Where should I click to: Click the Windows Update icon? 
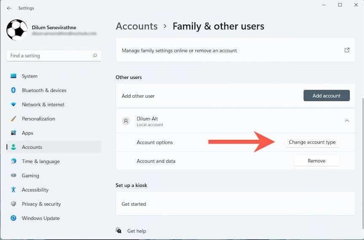click(x=13, y=218)
